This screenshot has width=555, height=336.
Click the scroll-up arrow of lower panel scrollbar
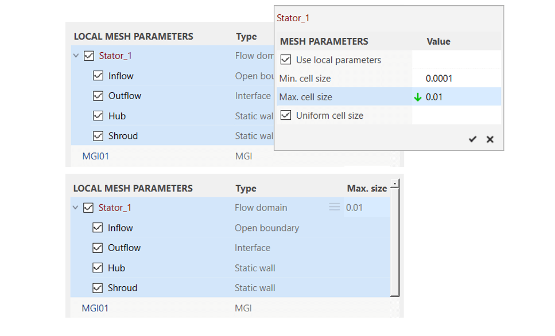pos(395,184)
